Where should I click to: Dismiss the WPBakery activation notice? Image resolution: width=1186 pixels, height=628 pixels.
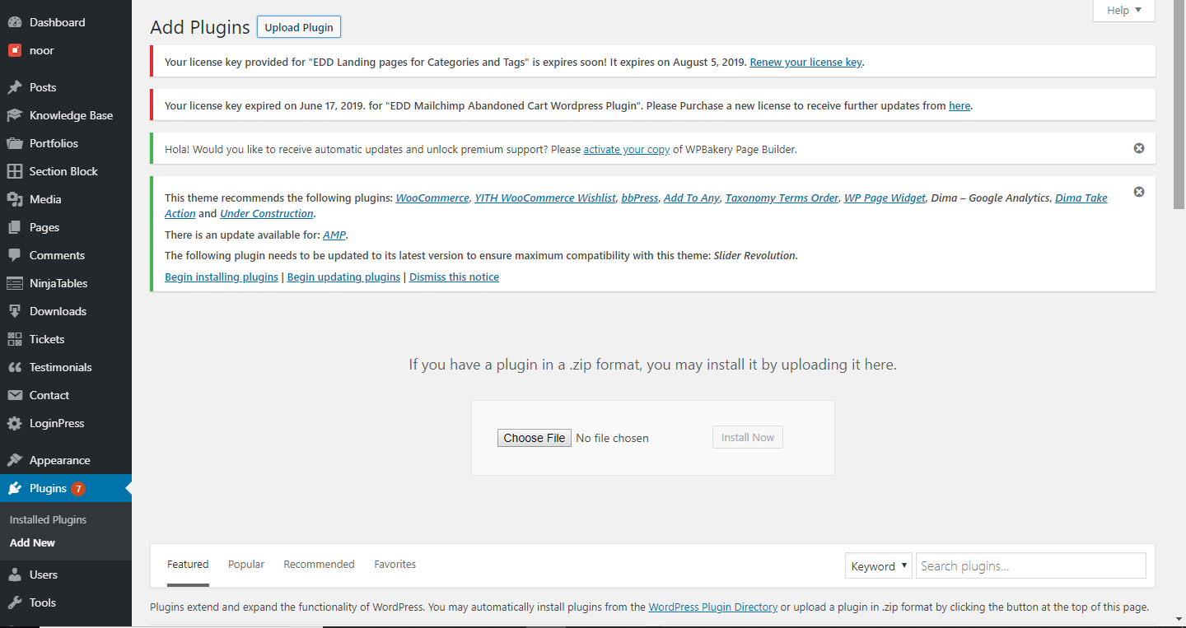1139,148
